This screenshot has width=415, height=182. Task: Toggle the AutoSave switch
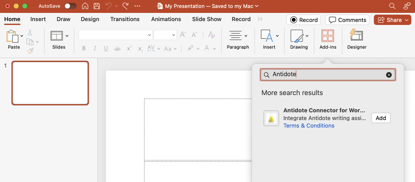[x=70, y=6]
